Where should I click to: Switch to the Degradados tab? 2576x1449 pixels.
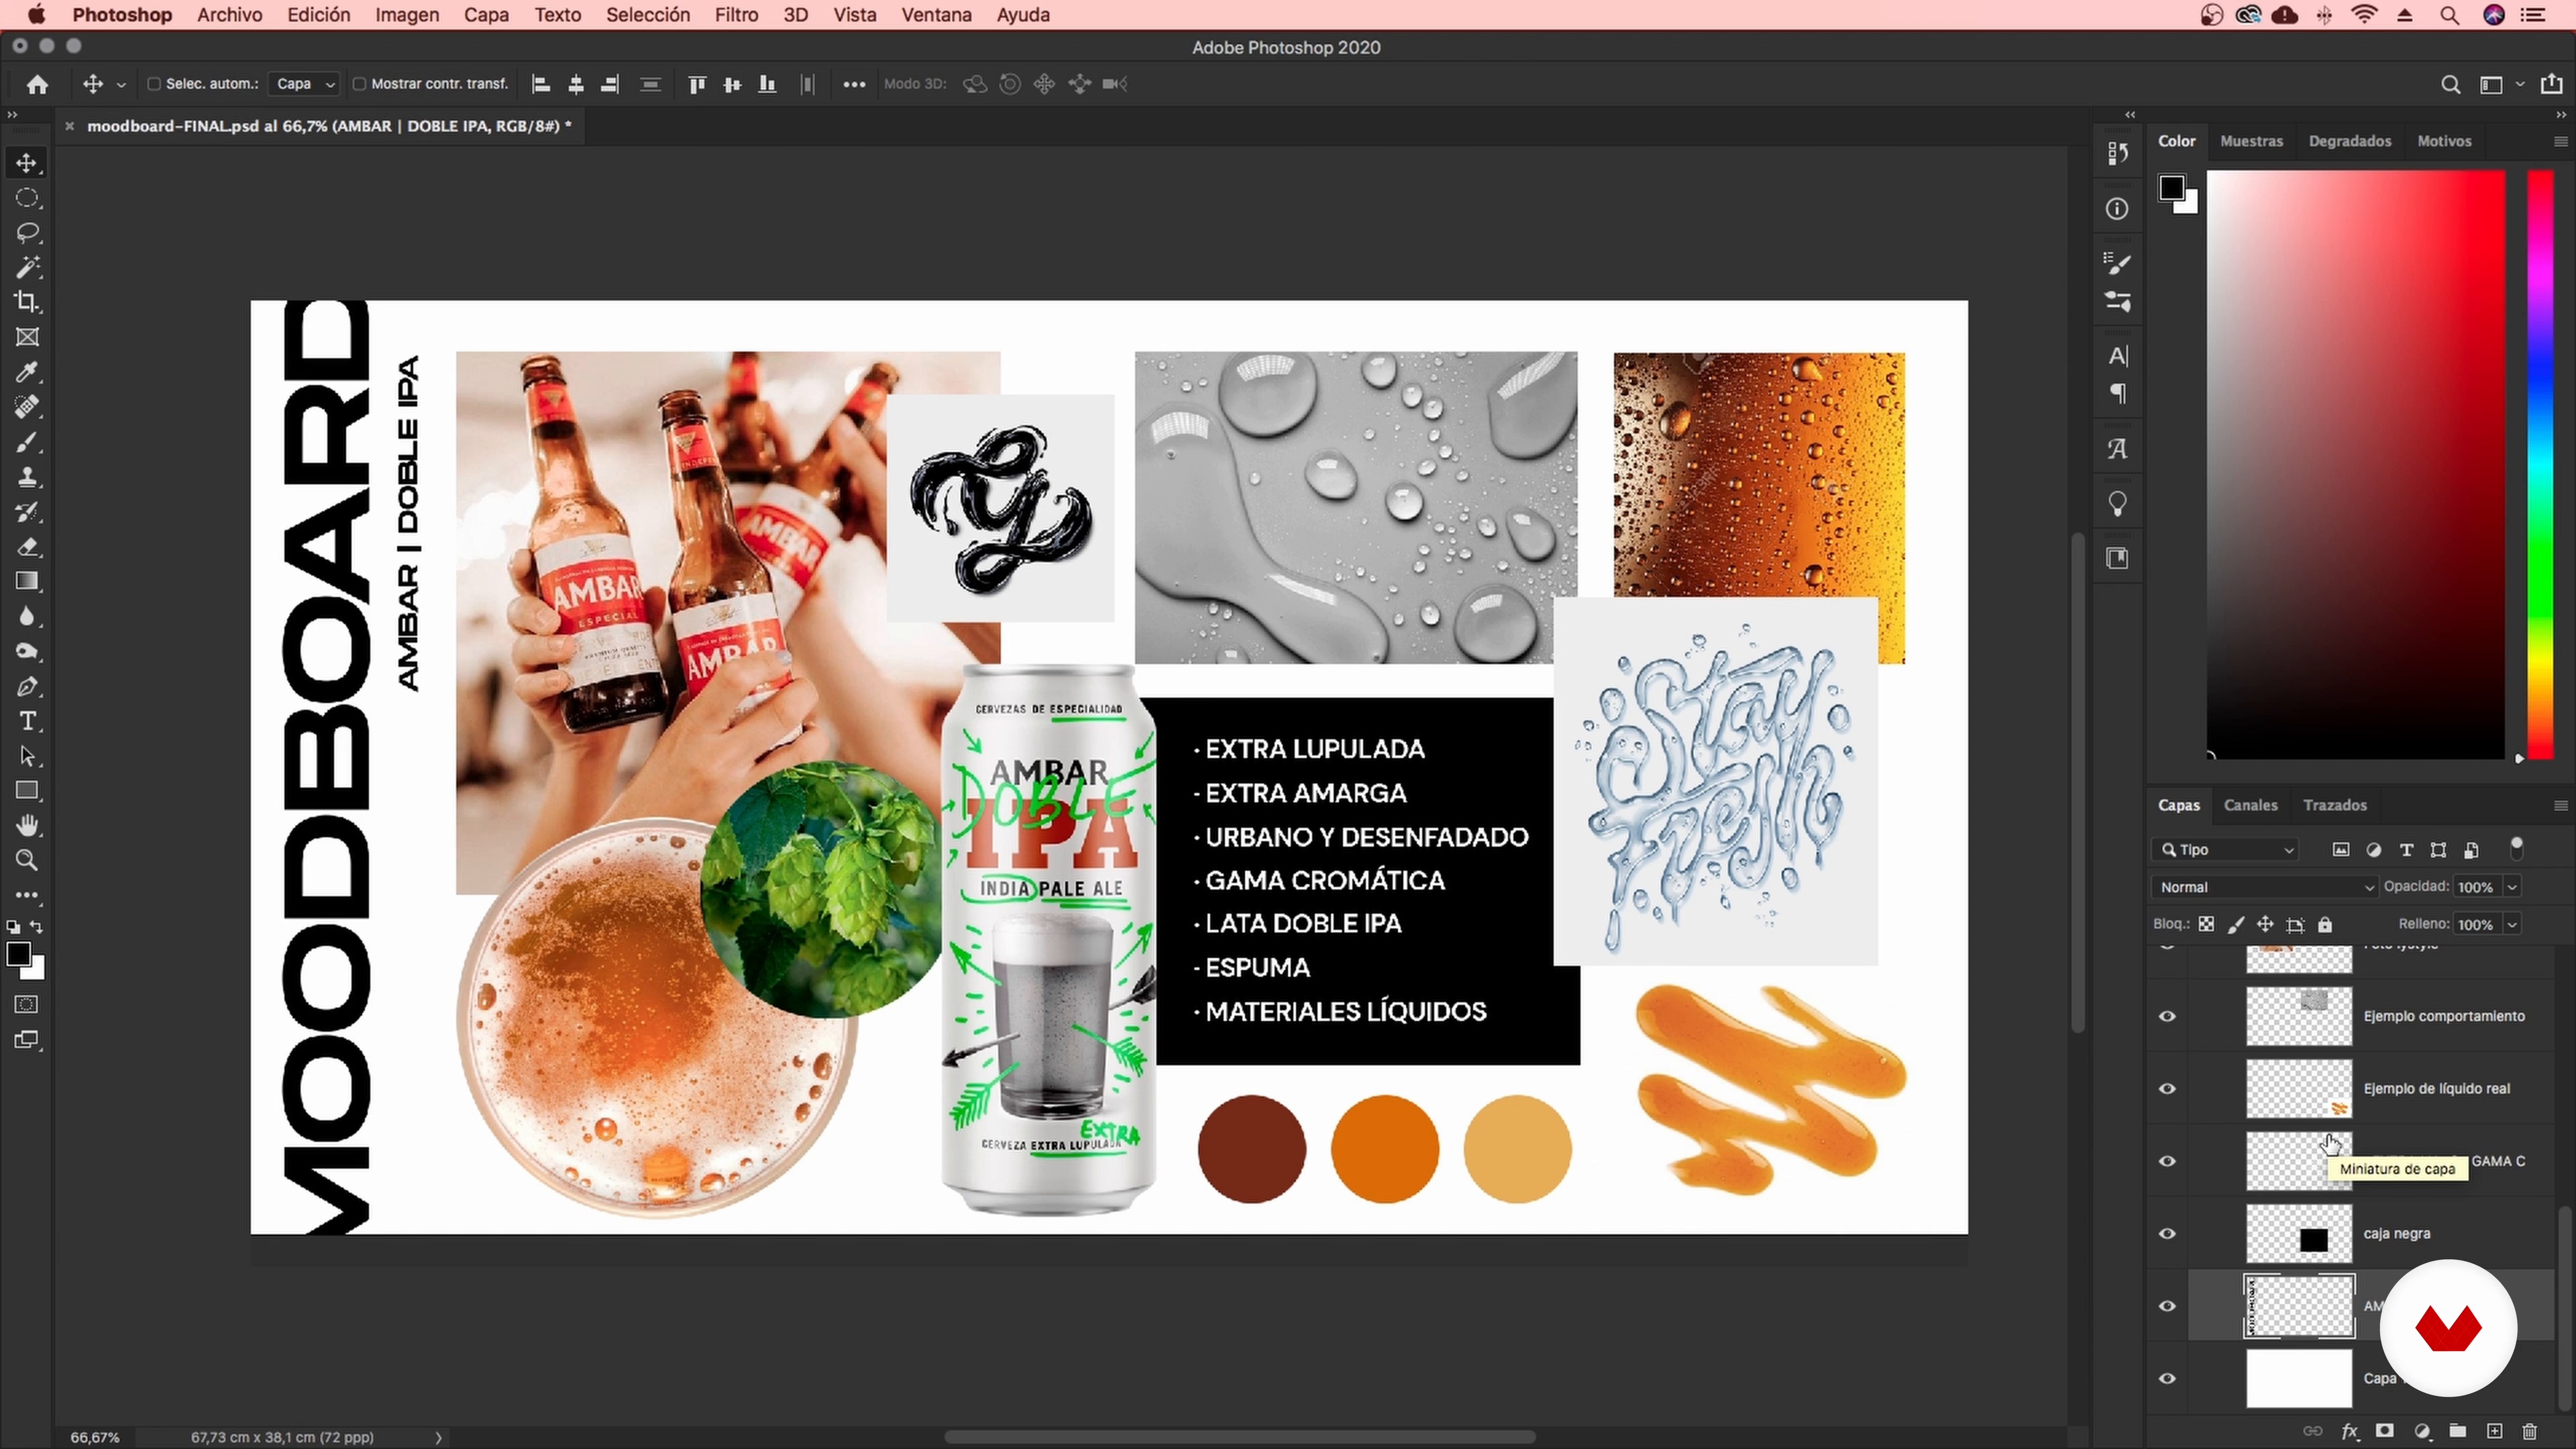(2349, 141)
